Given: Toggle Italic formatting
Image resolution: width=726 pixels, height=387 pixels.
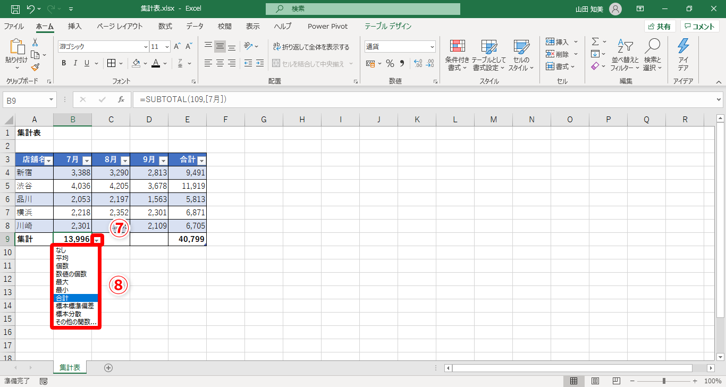Looking at the screenshot, I should [75, 63].
